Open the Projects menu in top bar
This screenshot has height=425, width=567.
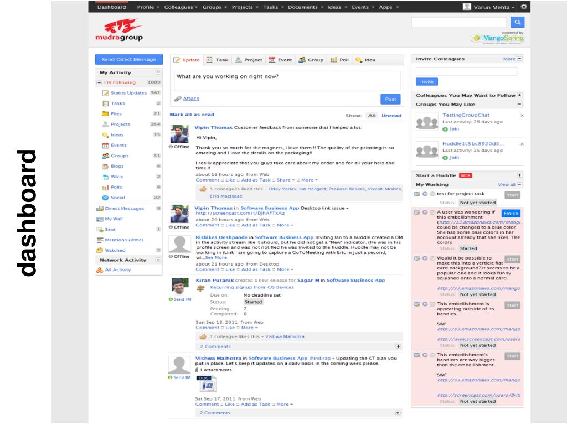click(x=245, y=7)
